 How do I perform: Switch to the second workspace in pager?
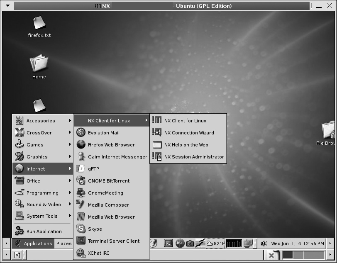(x=299, y=255)
